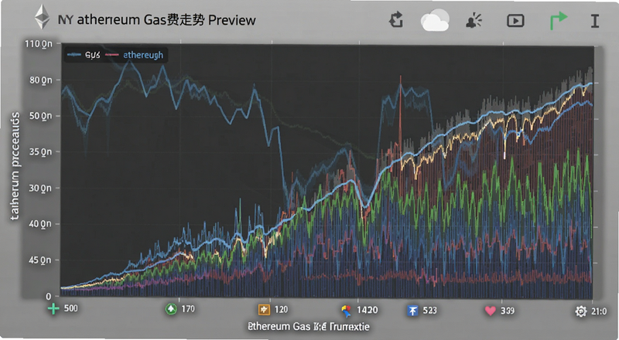Click the text cursor I-beam icon

tap(595, 21)
